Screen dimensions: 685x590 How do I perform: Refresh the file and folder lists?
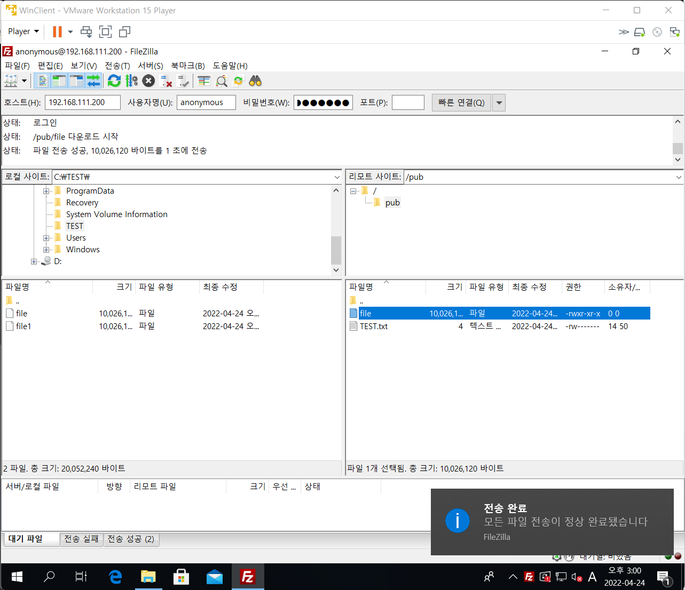tap(114, 81)
